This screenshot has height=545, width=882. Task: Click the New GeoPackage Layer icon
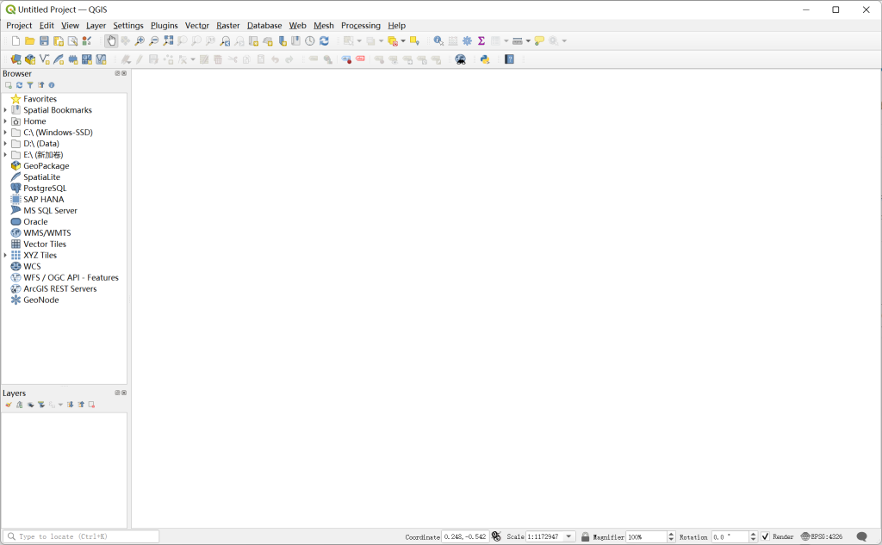(30, 59)
